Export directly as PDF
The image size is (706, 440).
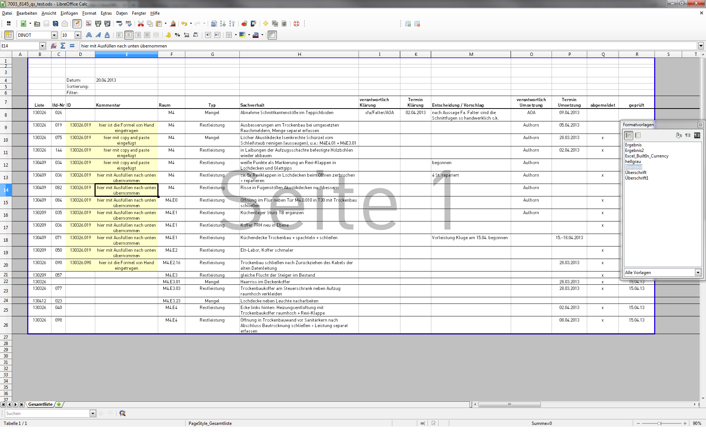(89, 24)
